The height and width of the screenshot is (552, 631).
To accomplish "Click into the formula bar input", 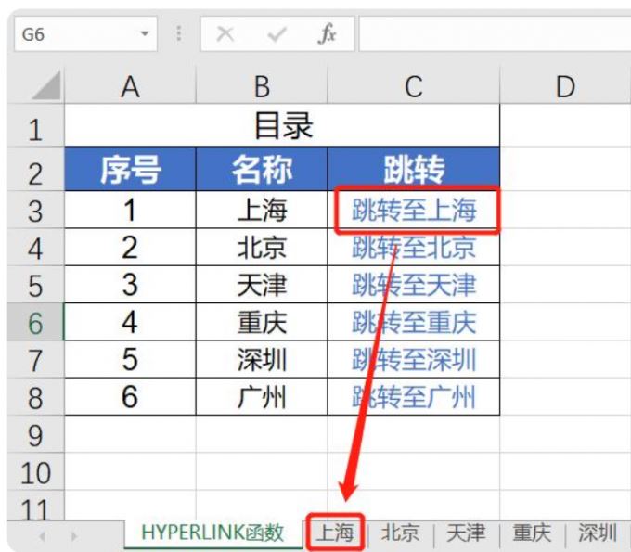I will point(495,34).
